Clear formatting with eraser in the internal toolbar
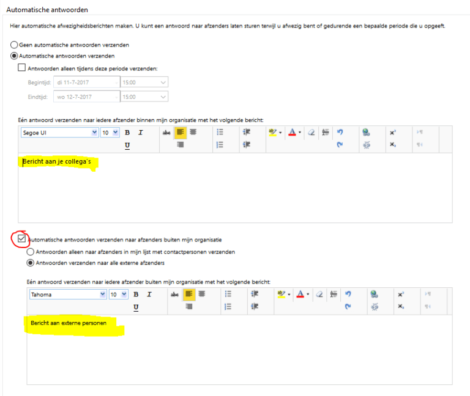 click(311, 132)
